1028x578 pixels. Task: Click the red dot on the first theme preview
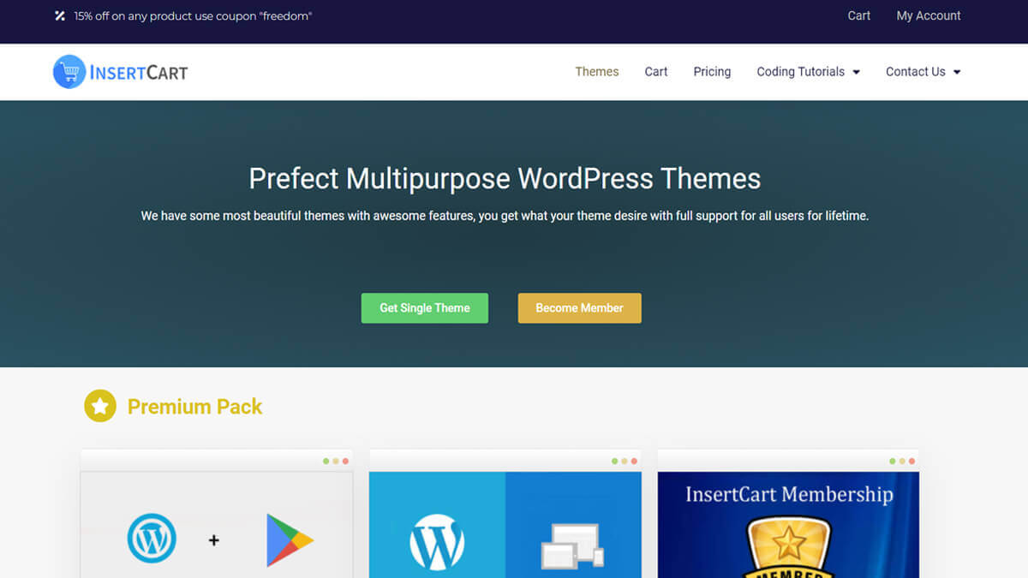345,460
